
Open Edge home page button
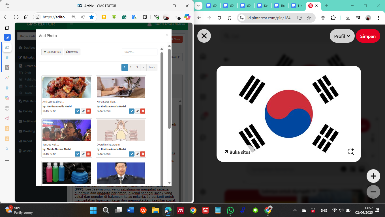(26, 17)
